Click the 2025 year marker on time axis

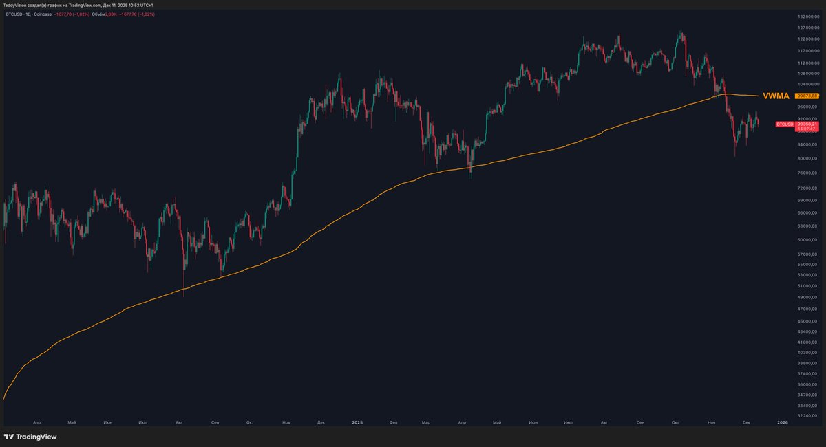click(x=357, y=422)
